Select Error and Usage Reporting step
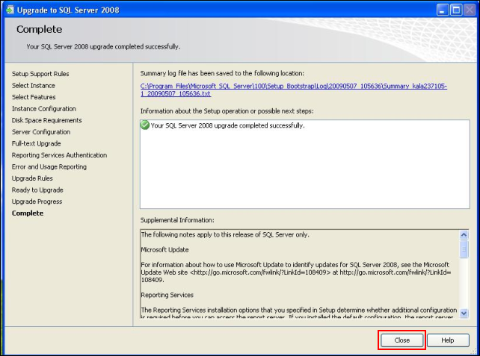Image resolution: width=480 pixels, height=356 pixels. click(x=49, y=166)
